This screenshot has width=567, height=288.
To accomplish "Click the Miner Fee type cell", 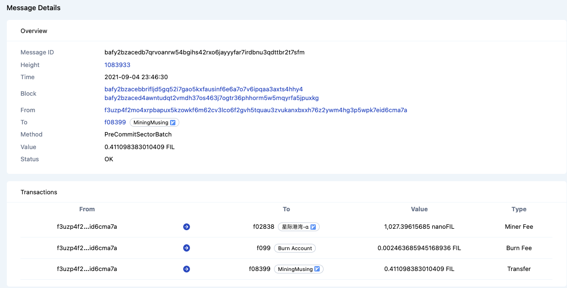I will (x=519, y=227).
